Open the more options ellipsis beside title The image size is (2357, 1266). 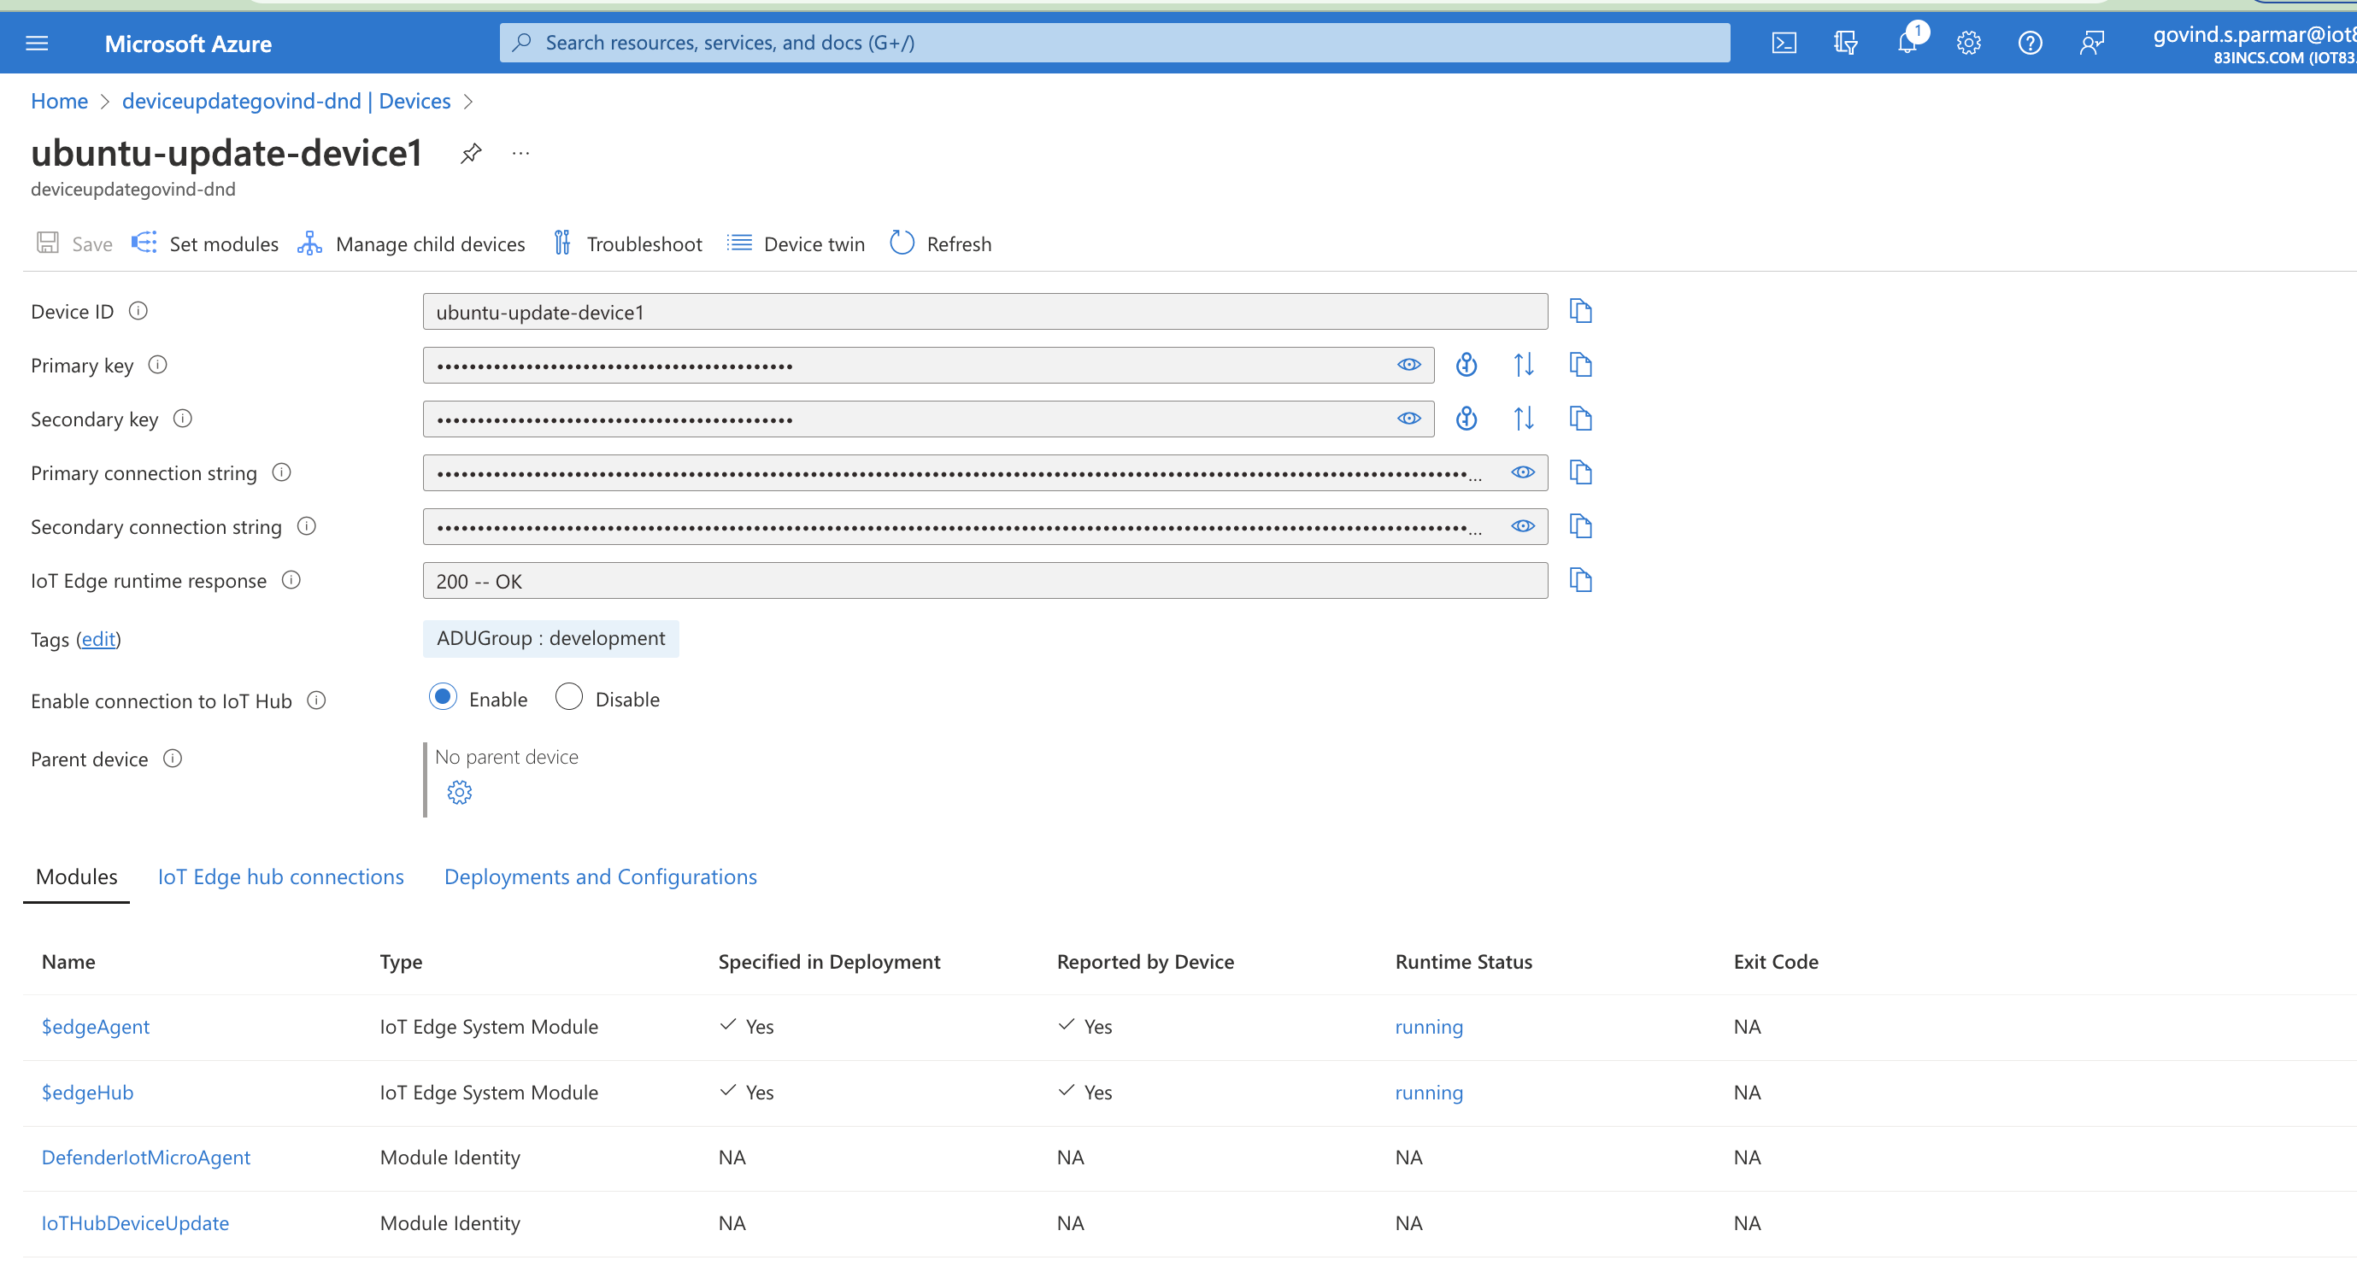point(520,154)
